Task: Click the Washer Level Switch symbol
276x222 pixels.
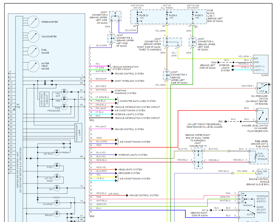Action: point(262,115)
